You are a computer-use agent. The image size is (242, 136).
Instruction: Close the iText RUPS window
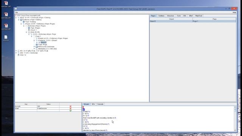click(x=234, y=9)
